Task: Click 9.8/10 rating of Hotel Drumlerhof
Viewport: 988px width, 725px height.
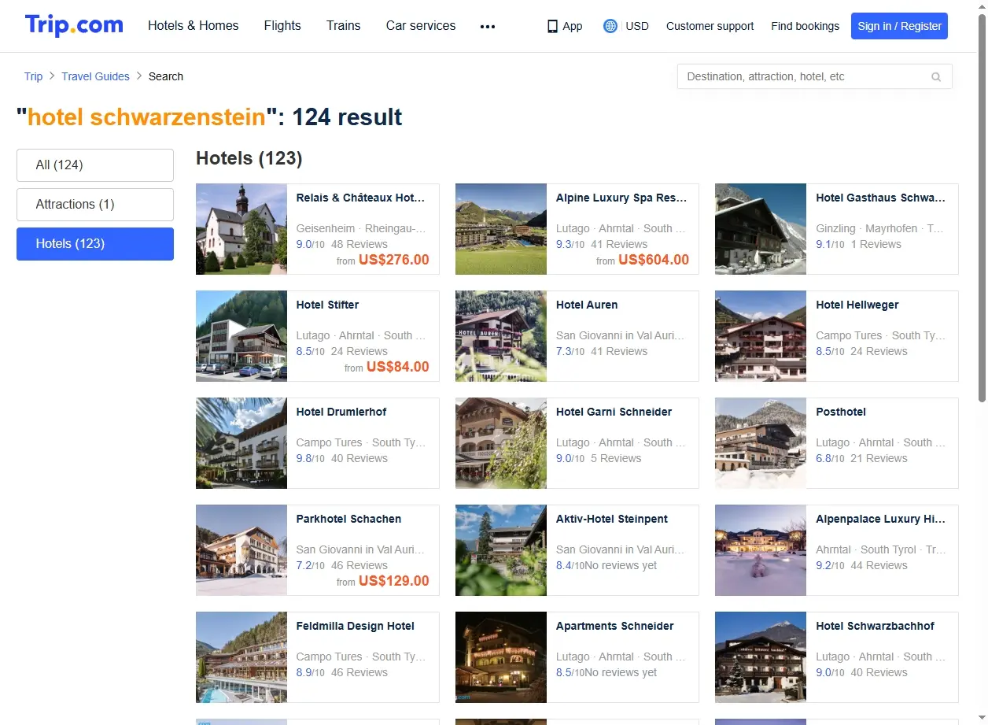Action: pos(311,458)
